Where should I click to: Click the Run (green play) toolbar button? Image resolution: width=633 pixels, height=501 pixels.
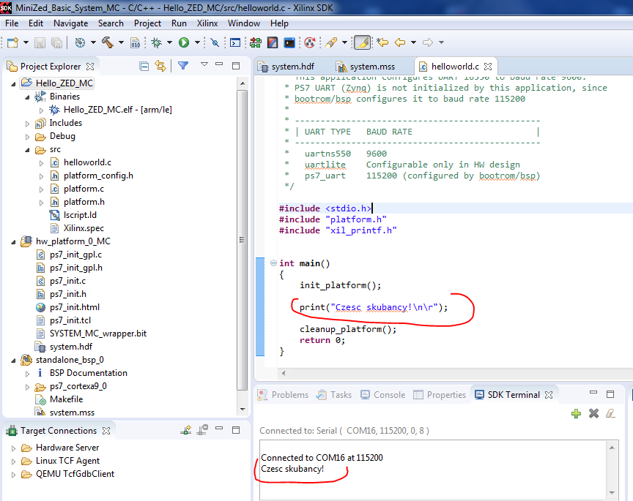[x=184, y=43]
